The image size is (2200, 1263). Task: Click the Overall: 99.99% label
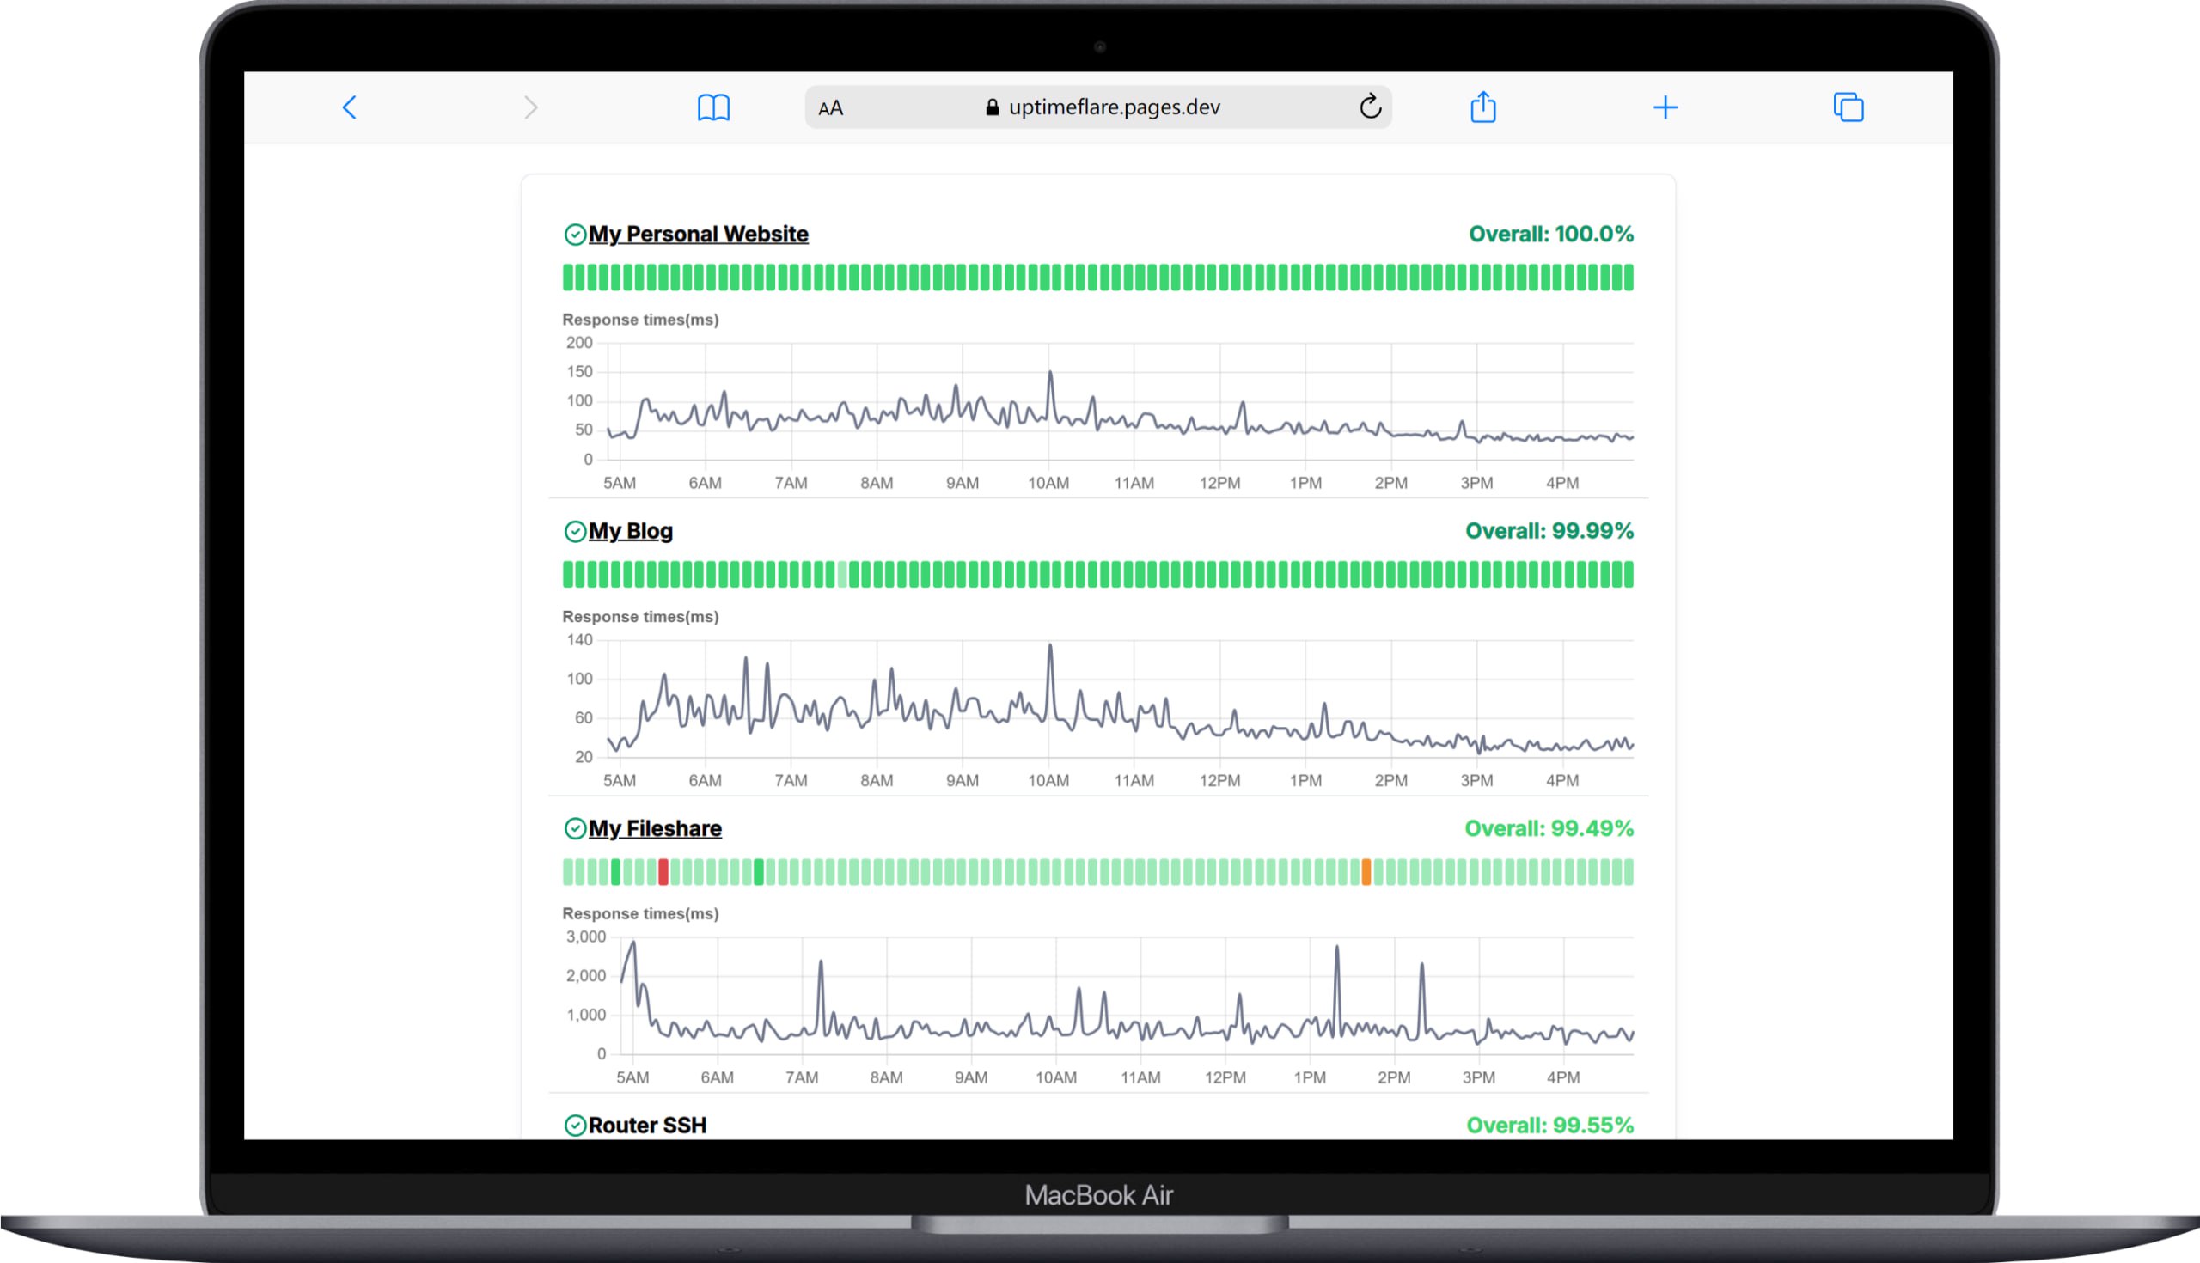click(x=1549, y=531)
